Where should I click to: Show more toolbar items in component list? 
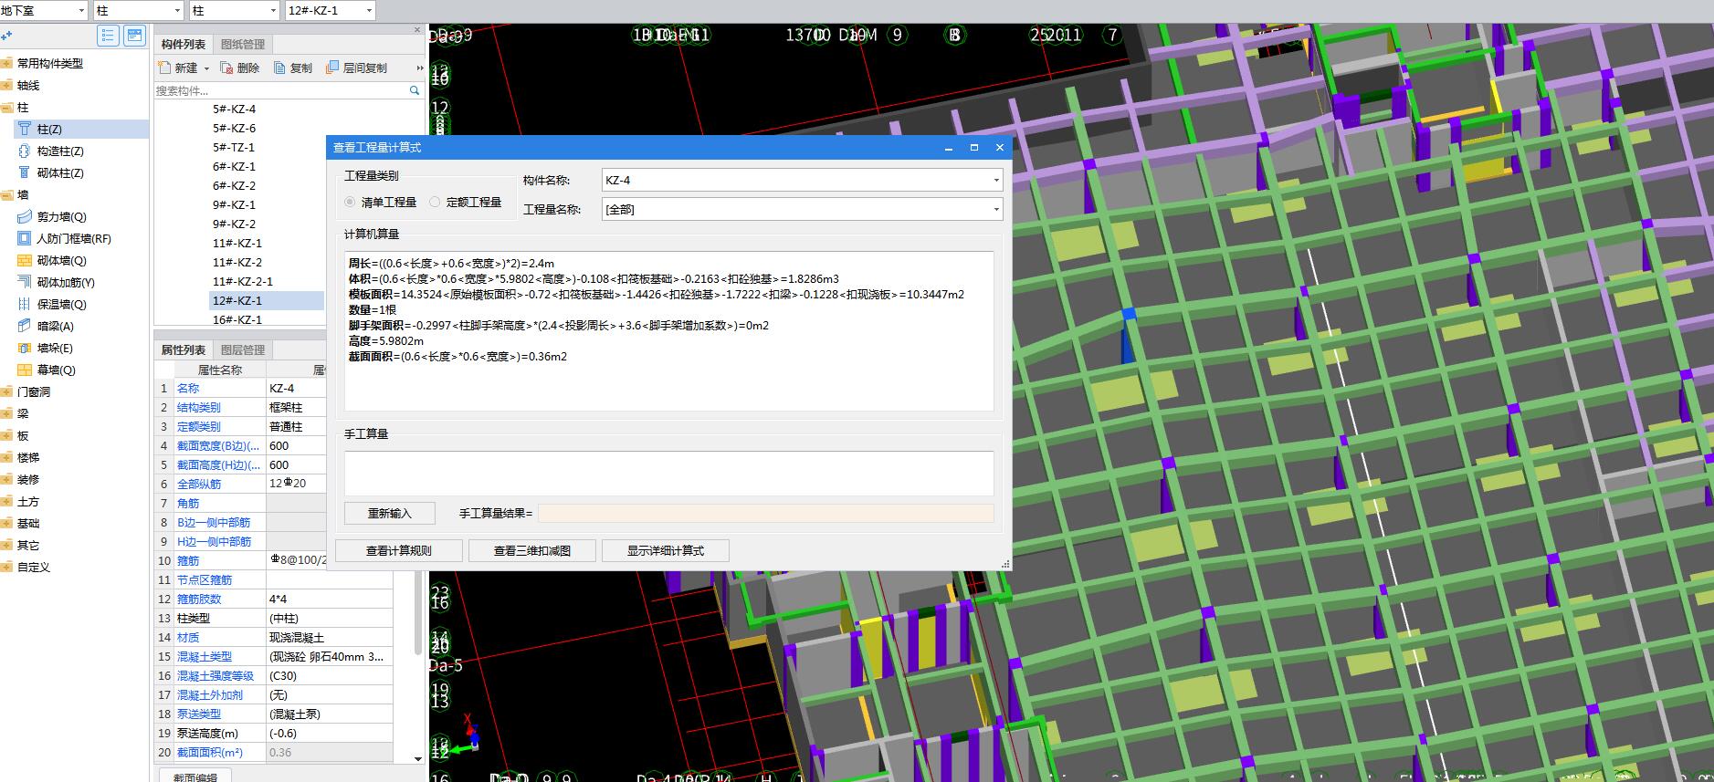[x=420, y=68]
